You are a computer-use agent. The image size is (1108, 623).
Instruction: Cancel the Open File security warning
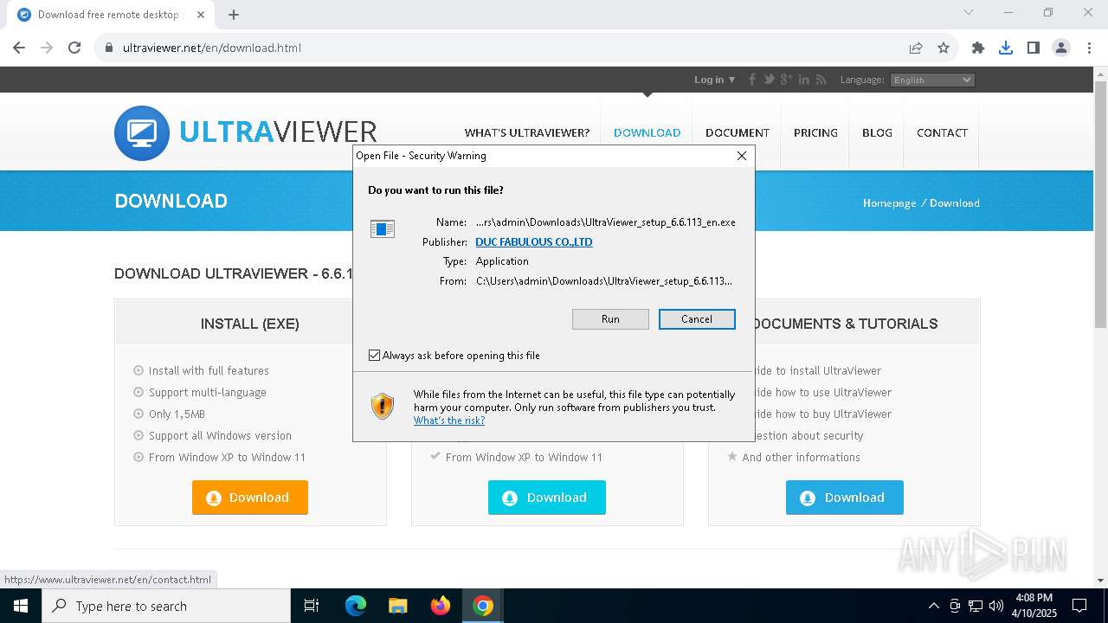pos(697,319)
